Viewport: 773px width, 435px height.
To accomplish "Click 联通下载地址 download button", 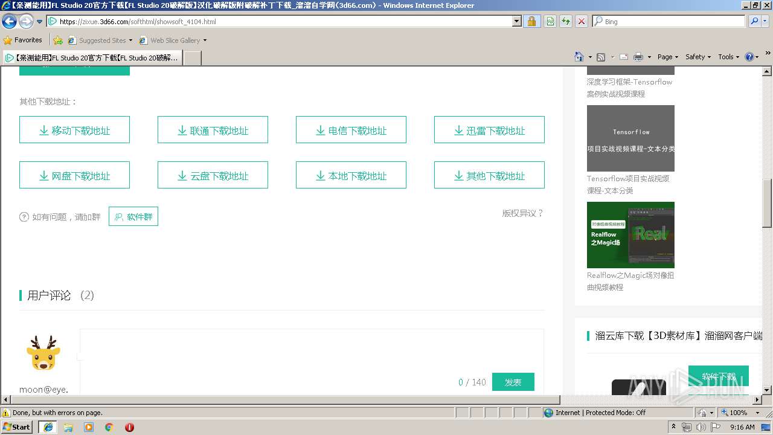I will (213, 130).
